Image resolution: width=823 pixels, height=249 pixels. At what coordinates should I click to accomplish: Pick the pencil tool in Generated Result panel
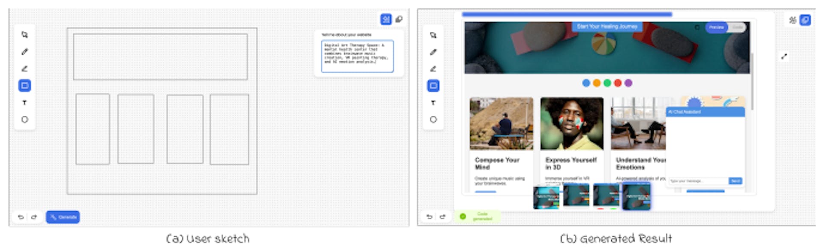pyautogui.click(x=433, y=52)
